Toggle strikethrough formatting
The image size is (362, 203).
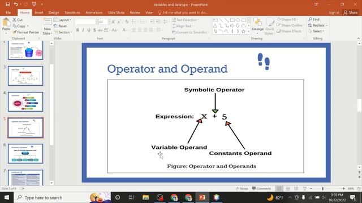pyautogui.click(x=100, y=30)
